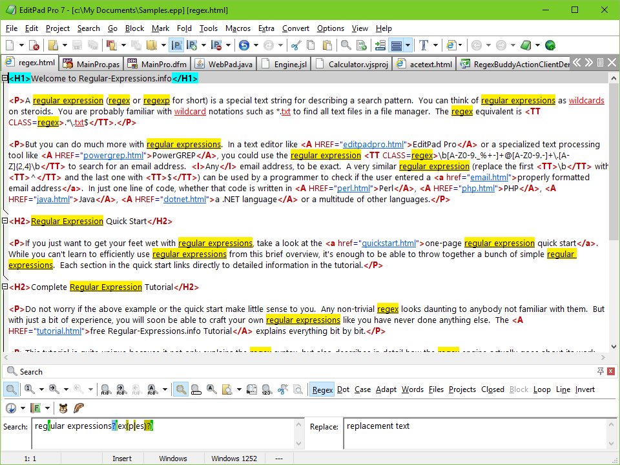Click the open file folder icon
Image resolution: width=620 pixels, height=465 pixels.
[x=53, y=45]
